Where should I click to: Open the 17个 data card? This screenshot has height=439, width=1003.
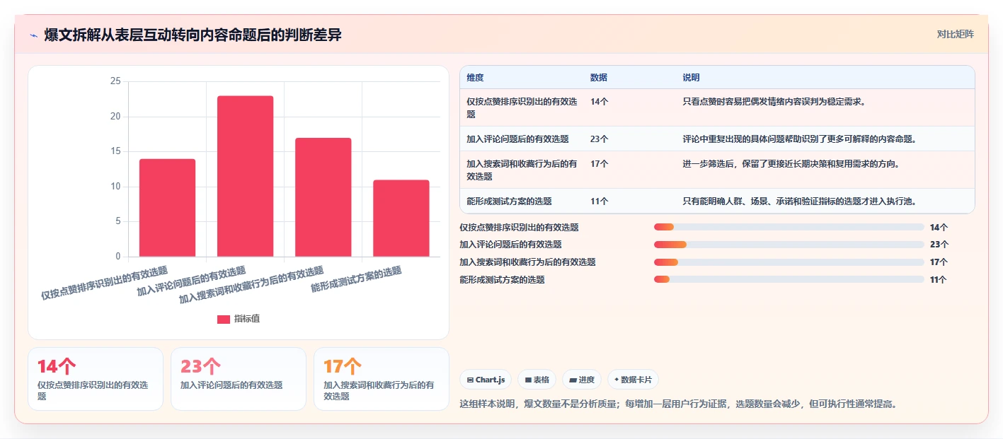point(382,379)
